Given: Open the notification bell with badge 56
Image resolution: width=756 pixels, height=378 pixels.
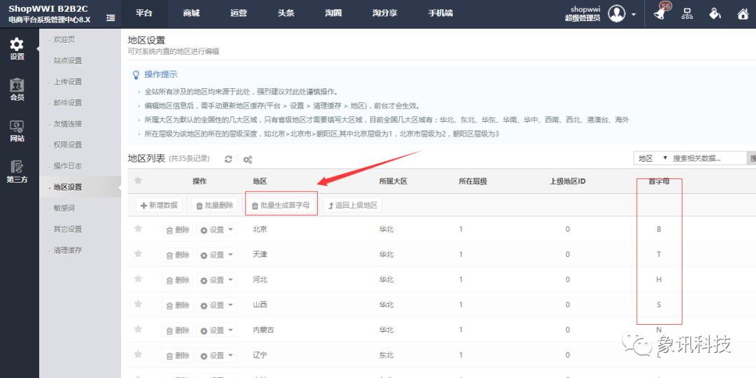Looking at the screenshot, I should click(x=659, y=13).
